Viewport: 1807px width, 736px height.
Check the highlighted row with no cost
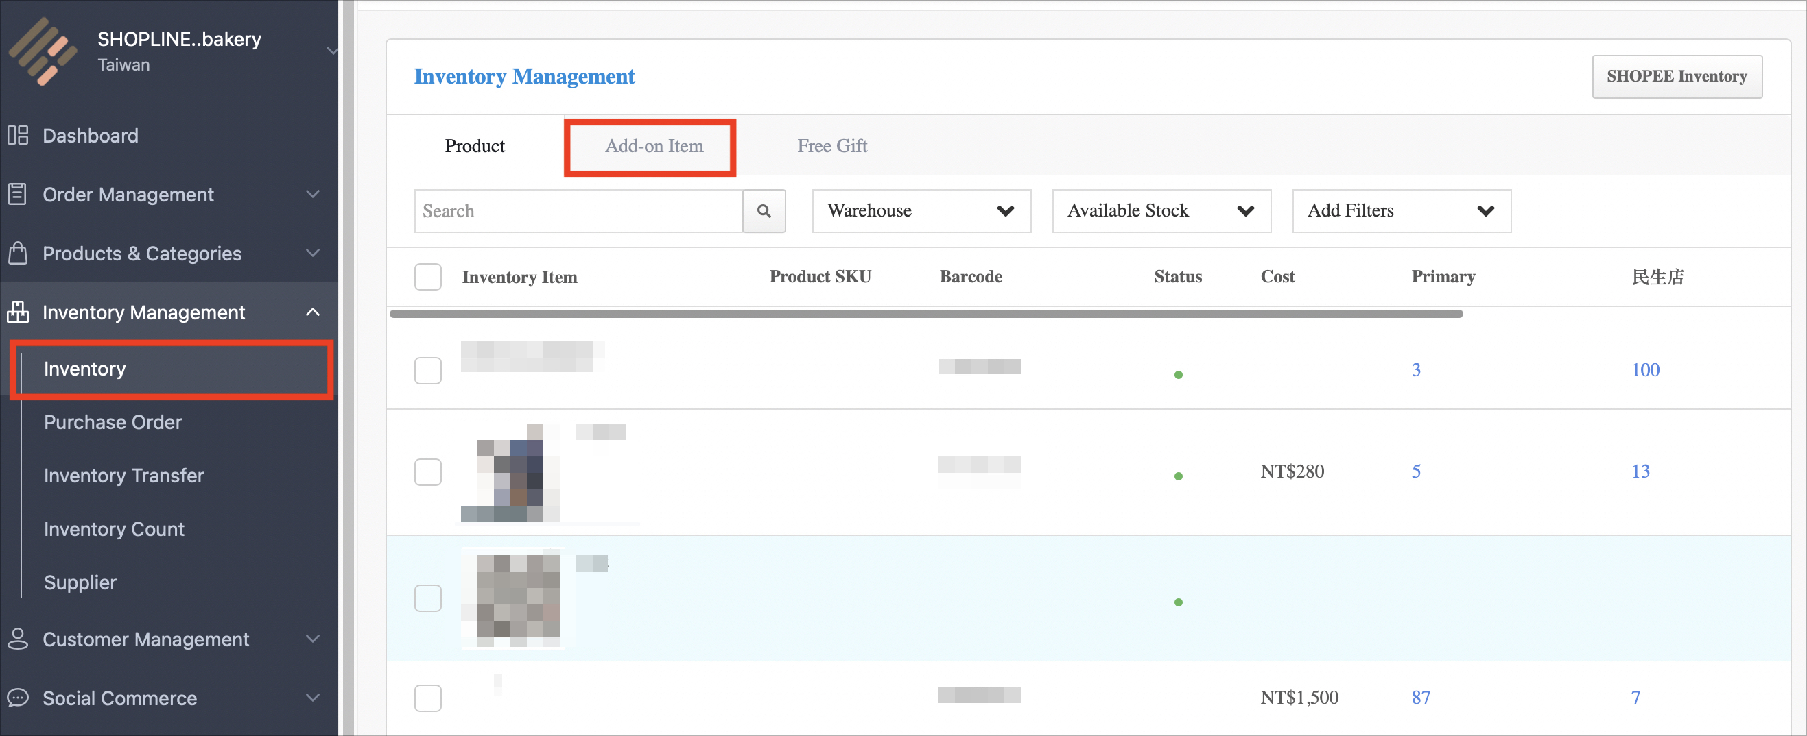click(x=428, y=598)
